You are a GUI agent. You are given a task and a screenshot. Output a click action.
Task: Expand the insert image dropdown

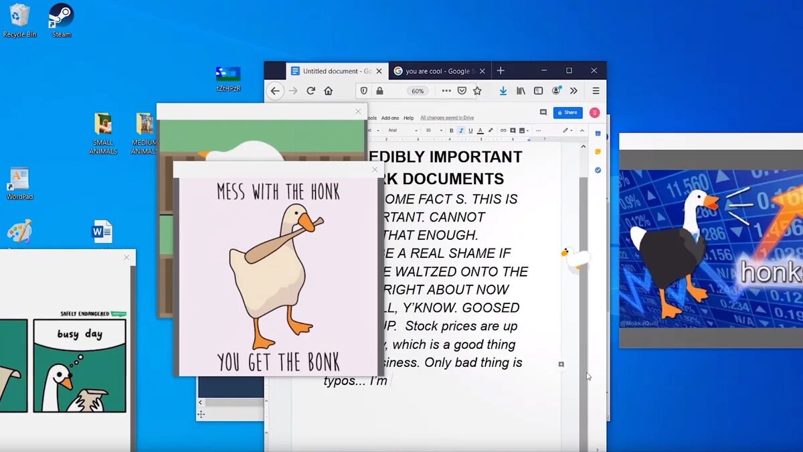pos(527,131)
